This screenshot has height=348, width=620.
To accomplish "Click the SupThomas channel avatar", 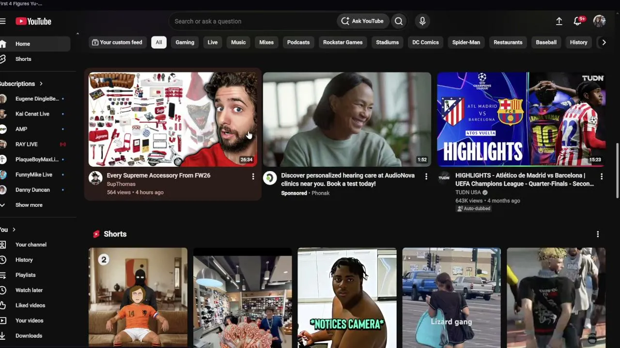I will coord(95,178).
